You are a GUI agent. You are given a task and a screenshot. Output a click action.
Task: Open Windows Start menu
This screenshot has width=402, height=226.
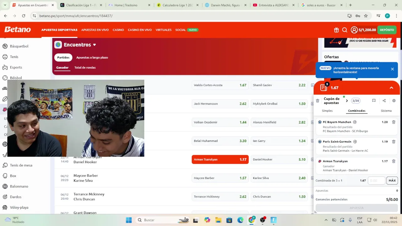pyautogui.click(x=129, y=220)
